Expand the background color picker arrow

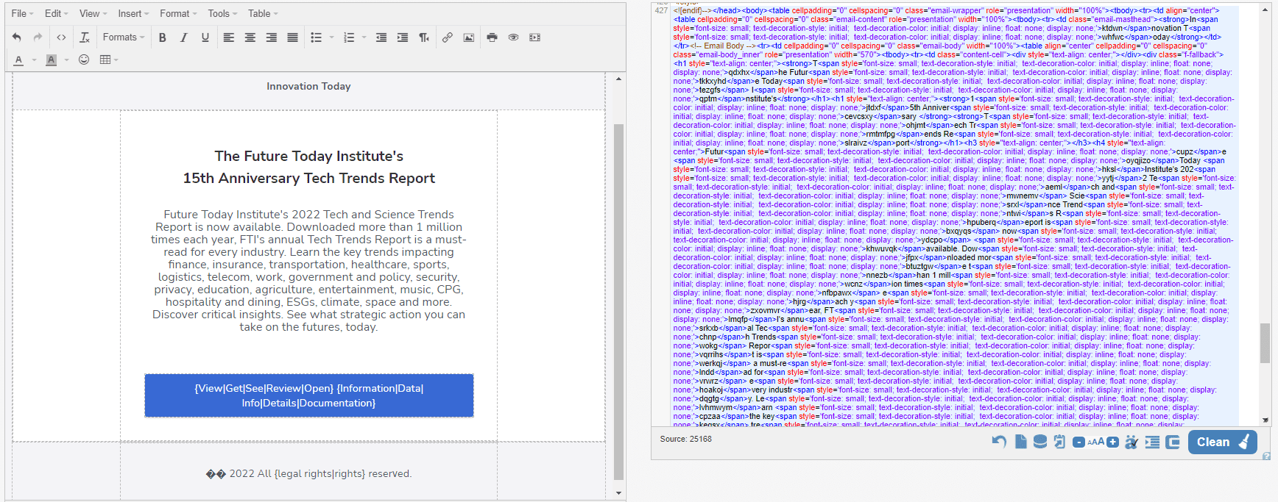point(66,60)
